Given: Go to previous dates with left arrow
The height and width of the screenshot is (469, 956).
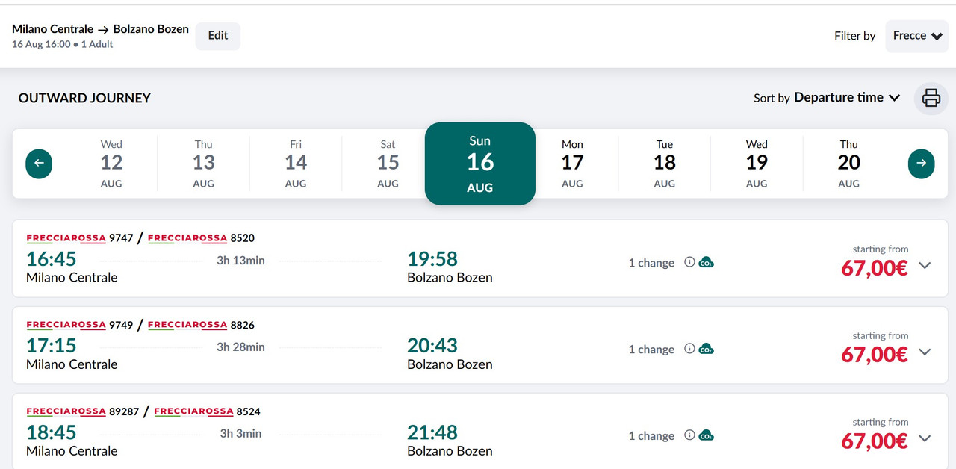Looking at the screenshot, I should 39,164.
